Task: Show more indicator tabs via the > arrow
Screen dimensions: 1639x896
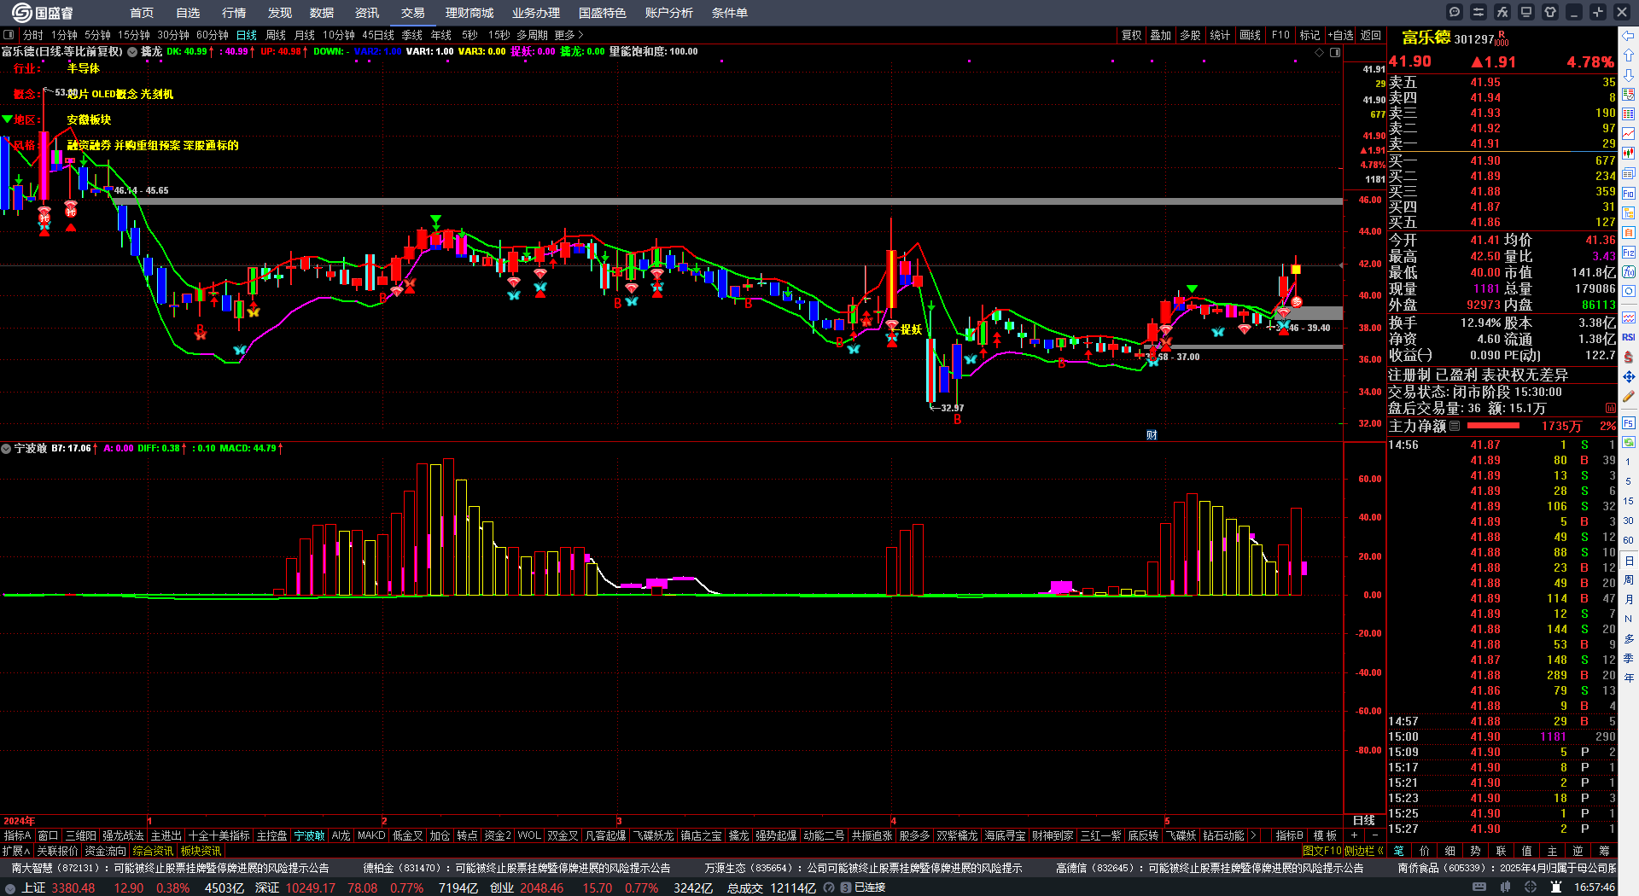Action: point(1253,835)
